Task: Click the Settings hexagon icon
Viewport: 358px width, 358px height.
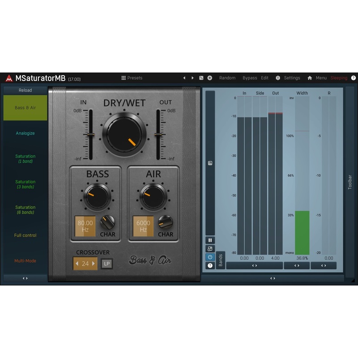Action: [x=278, y=78]
